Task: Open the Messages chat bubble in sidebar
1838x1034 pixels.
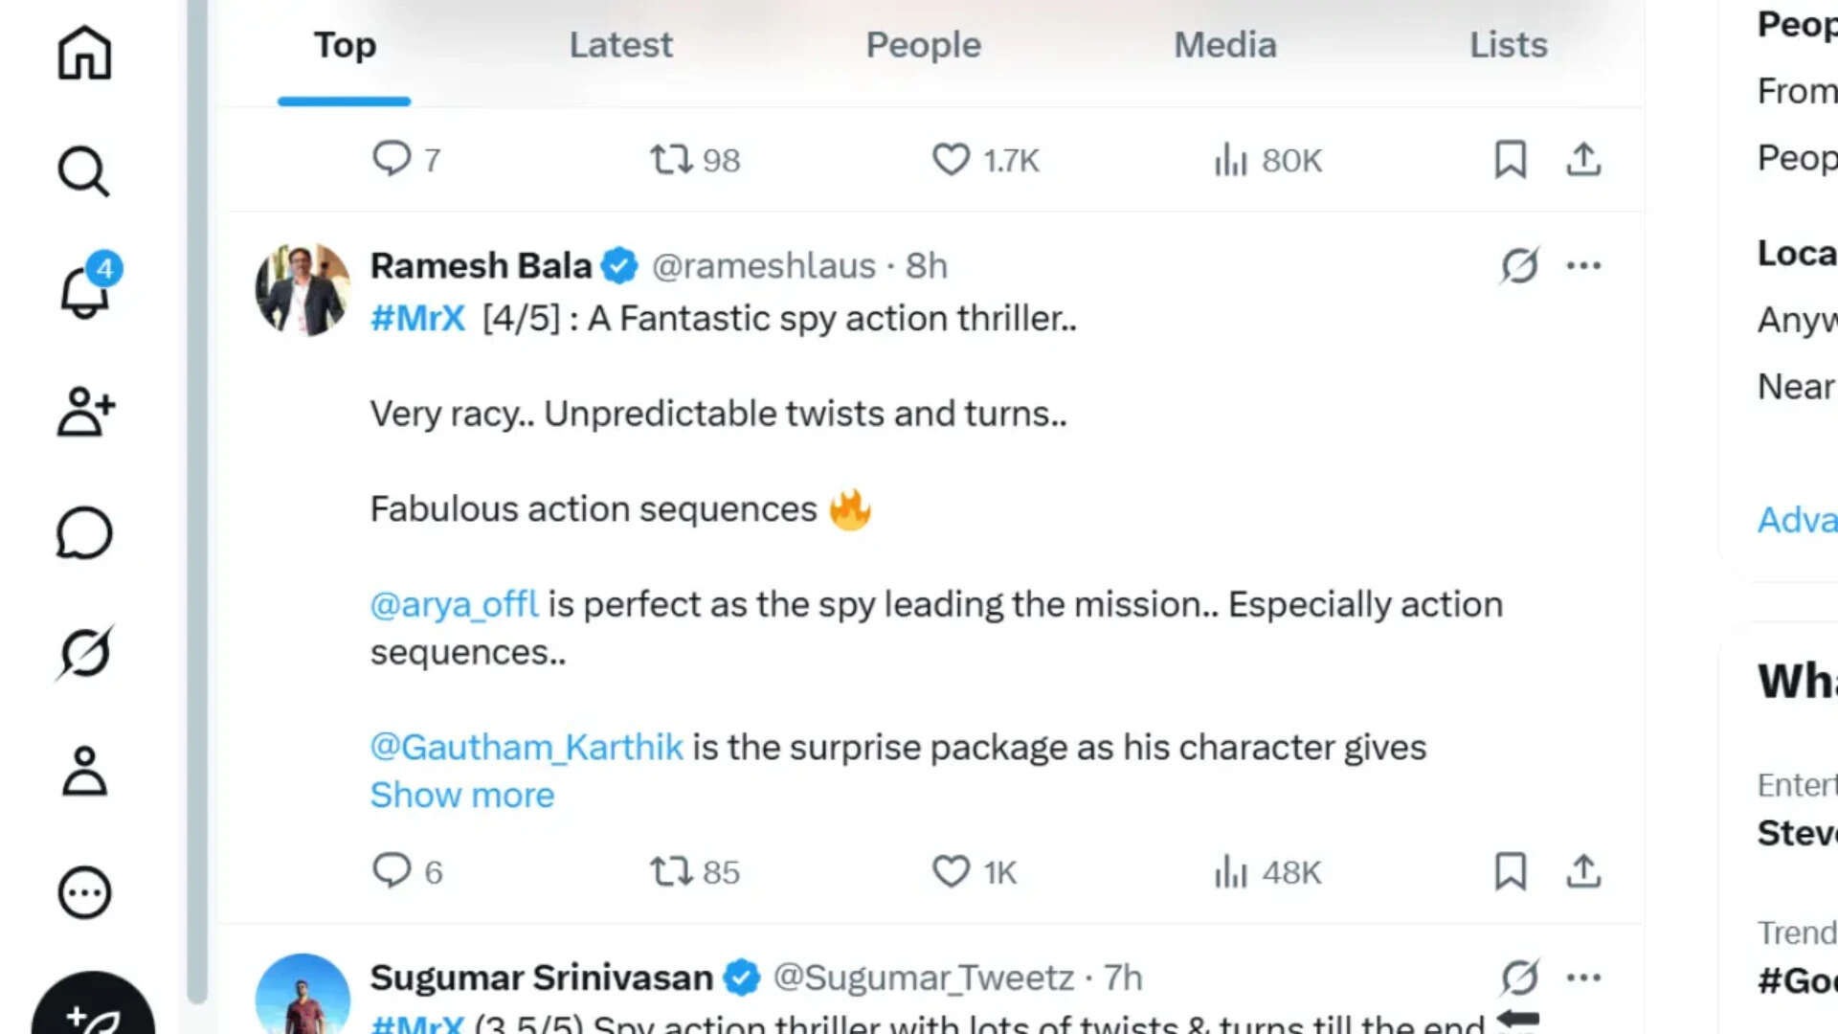Action: point(84,532)
